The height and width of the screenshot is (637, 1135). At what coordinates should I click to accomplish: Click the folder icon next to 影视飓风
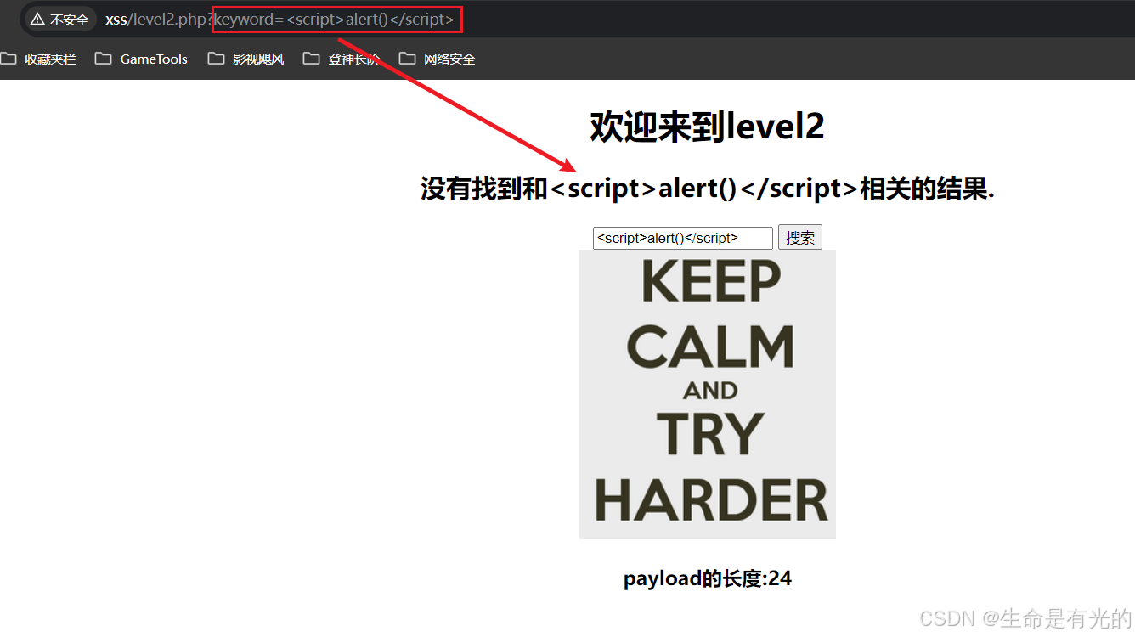[x=216, y=58]
